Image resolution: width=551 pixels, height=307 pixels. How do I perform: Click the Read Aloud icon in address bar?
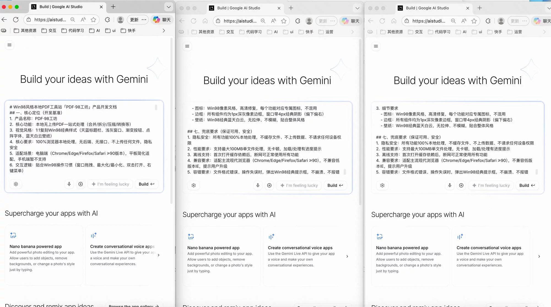click(x=83, y=20)
